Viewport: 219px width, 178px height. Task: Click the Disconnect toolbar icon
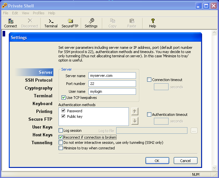click(x=30, y=23)
